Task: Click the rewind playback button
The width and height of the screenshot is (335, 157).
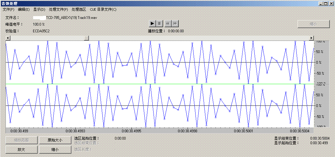Action: coord(167,23)
